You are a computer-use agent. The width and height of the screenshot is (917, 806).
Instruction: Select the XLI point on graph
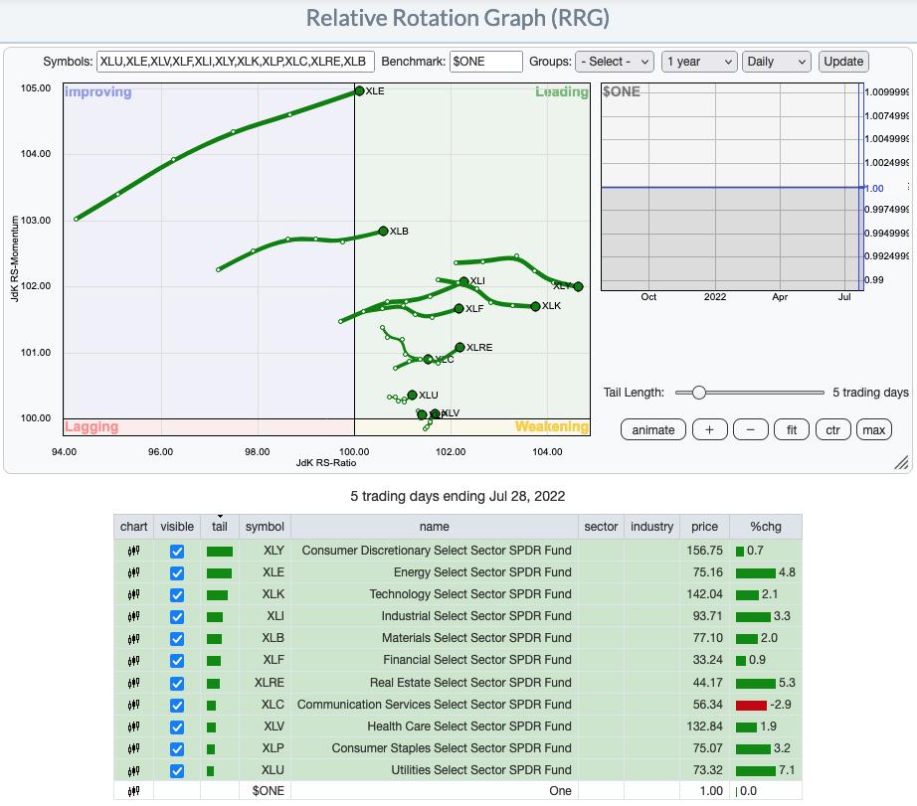tap(463, 281)
